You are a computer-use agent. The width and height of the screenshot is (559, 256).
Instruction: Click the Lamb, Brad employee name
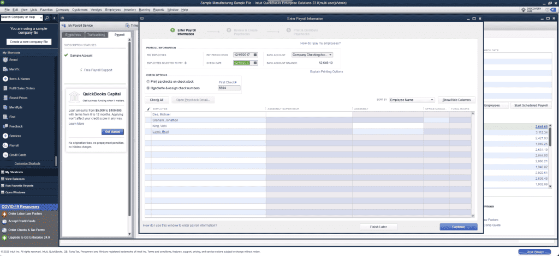click(x=160, y=132)
